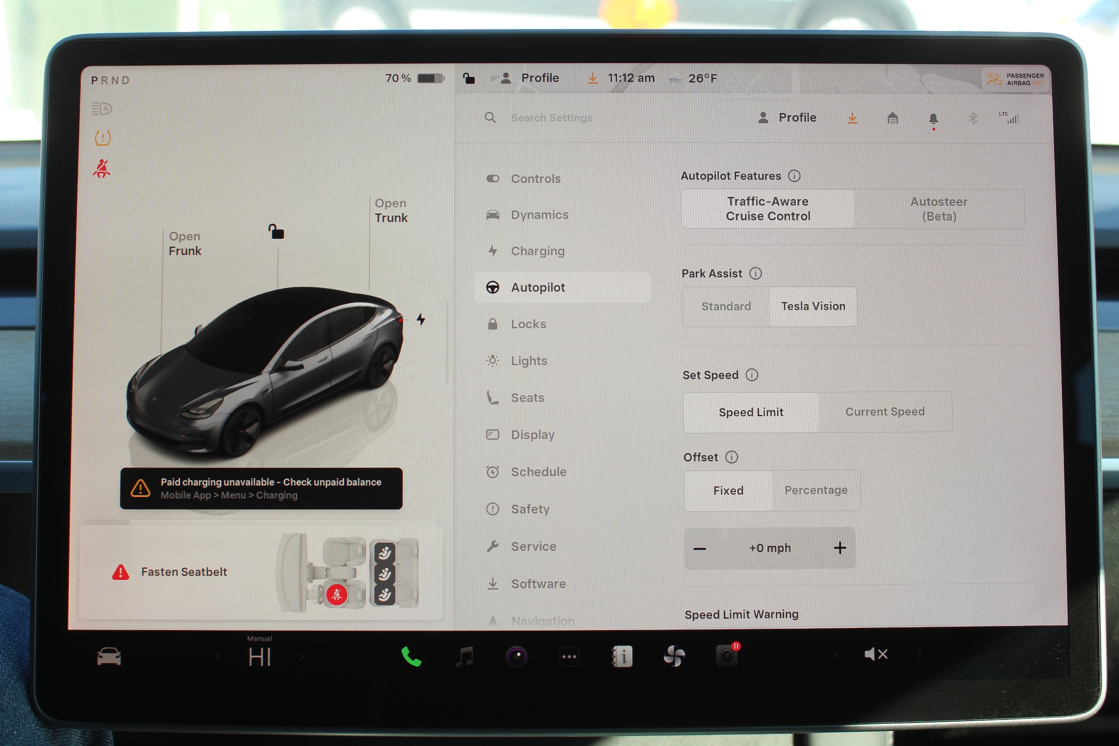Click the muted volume speaker icon
Image resolution: width=1119 pixels, height=746 pixels.
pyautogui.click(x=876, y=655)
